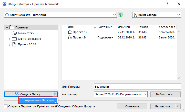Viewport: 185px width, 112px height.
Task: Sort by the Изменен column header
Action: click(127, 27)
